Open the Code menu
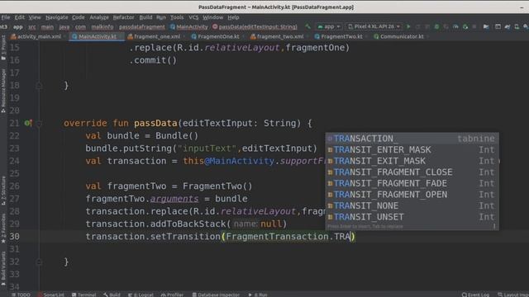Screen dimensions: 529x297 (79, 17)
